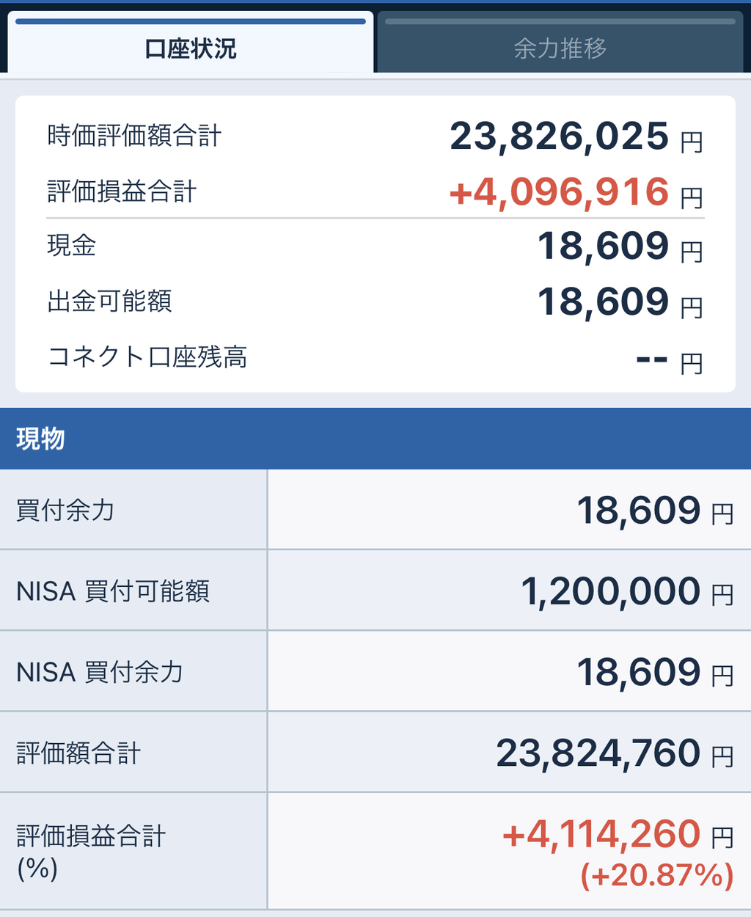
Task: Tap the NISA 買付余力 value 18,609
Action: [639, 672]
